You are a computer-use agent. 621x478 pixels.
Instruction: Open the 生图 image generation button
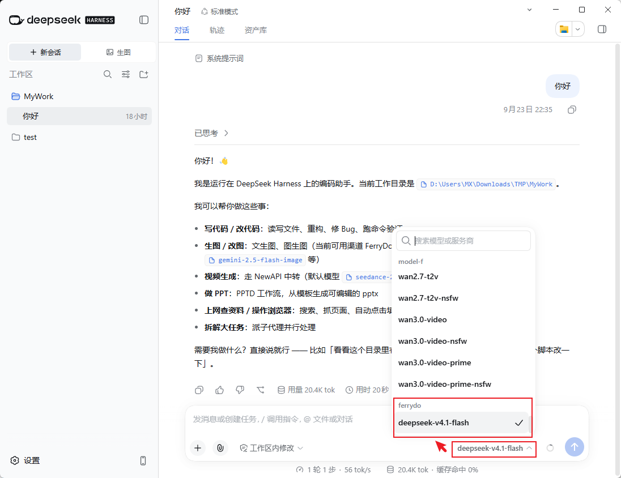pyautogui.click(x=118, y=52)
